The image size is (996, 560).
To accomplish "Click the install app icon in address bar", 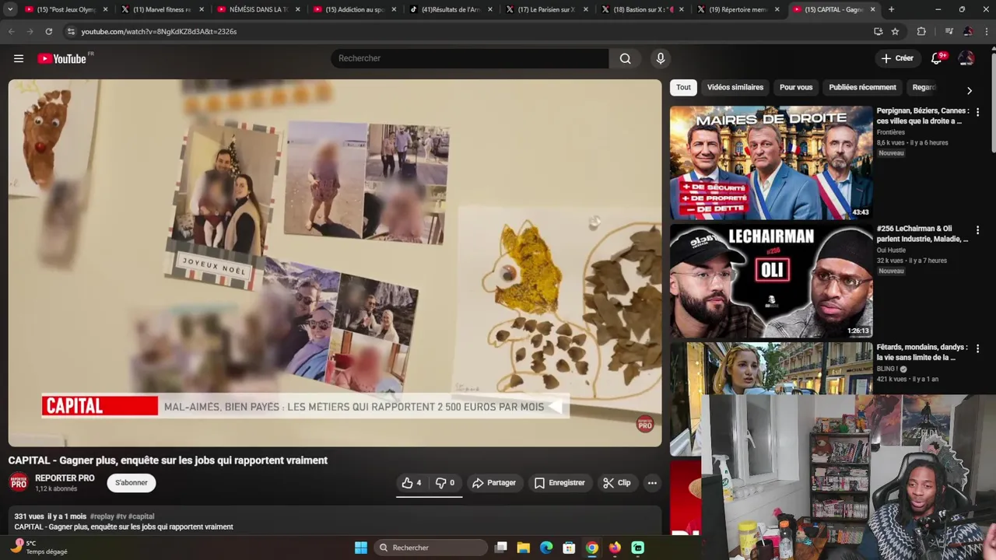I will pos(878,31).
